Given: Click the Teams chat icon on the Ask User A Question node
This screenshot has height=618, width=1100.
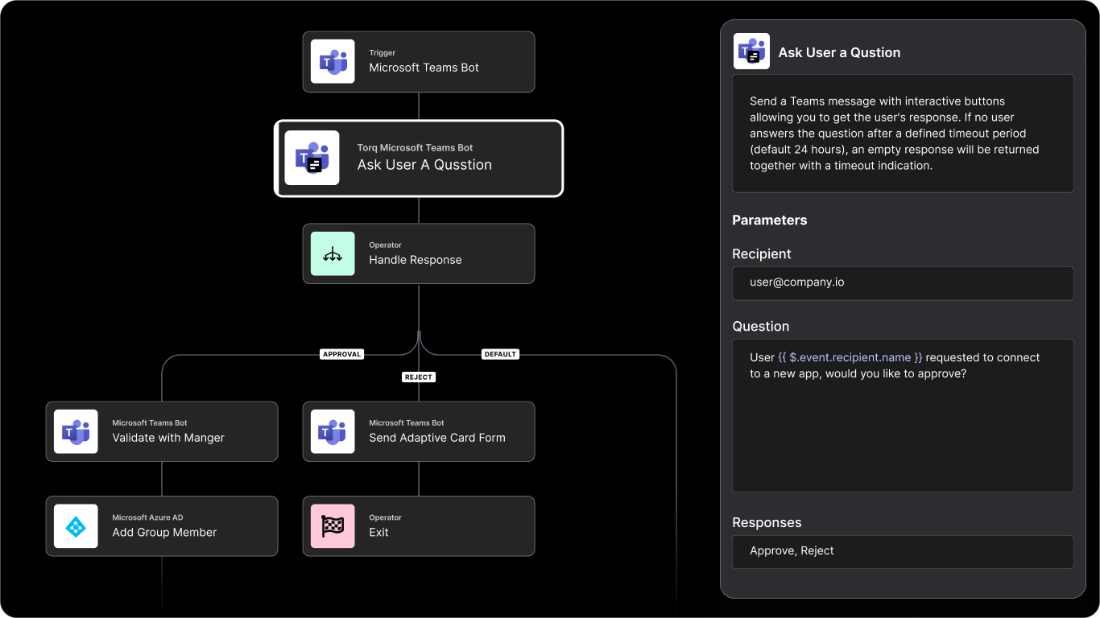Looking at the screenshot, I should (x=312, y=158).
